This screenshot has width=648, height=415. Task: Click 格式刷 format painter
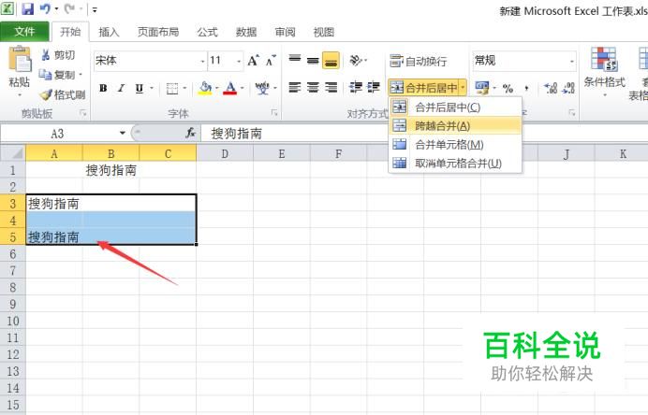(x=62, y=95)
